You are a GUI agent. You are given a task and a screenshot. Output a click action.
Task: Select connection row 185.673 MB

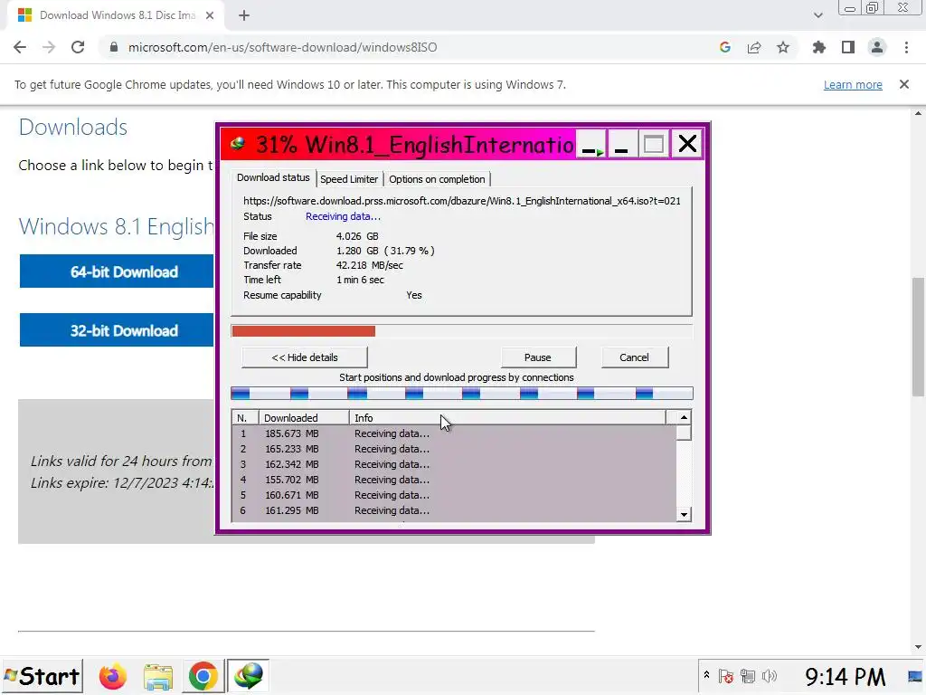[454, 433]
